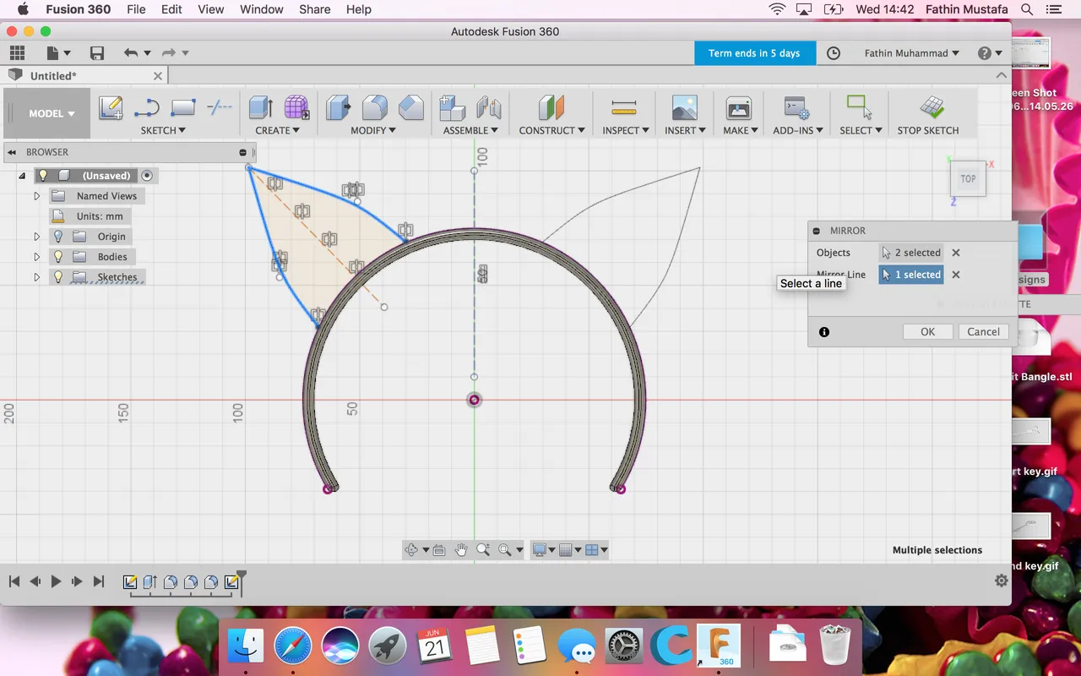The image size is (1081, 676).
Task: Click the Save disk icon
Action: pos(97,53)
